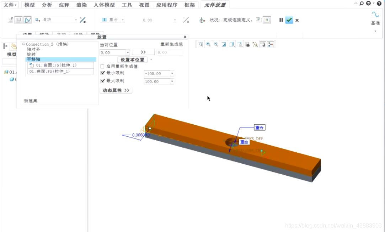Uncheck the 最大限制 checkbox
The image size is (385, 232).
tap(102, 81)
